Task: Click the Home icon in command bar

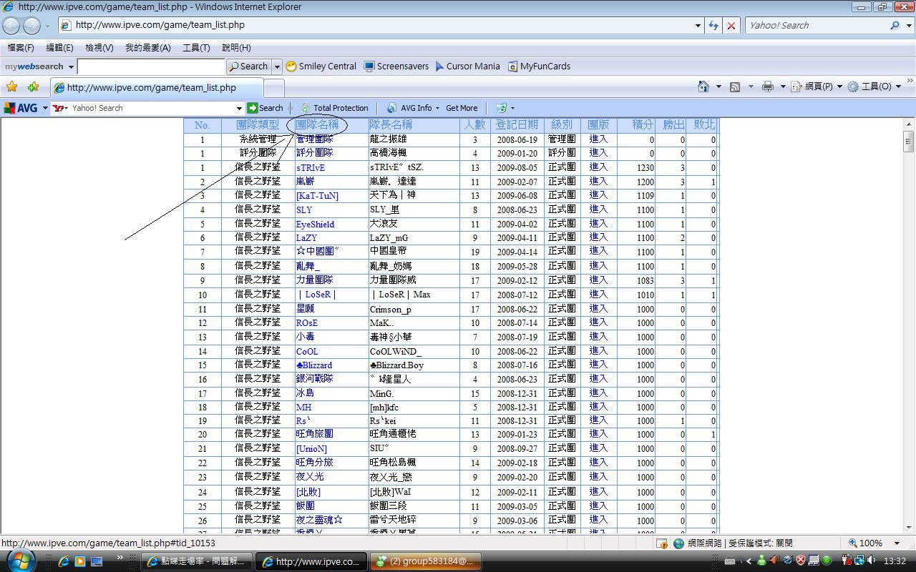Action: pyautogui.click(x=703, y=87)
